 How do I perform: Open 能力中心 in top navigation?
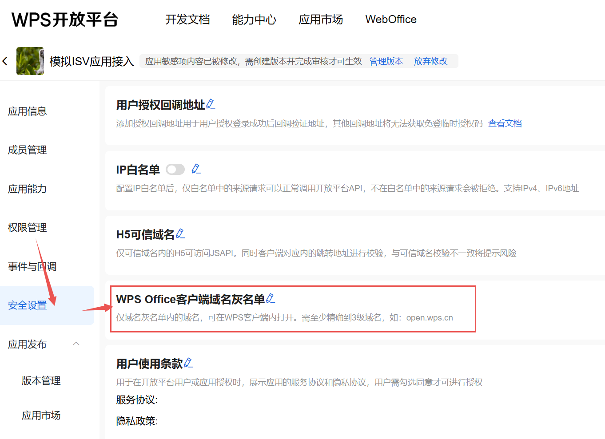pyautogui.click(x=254, y=20)
